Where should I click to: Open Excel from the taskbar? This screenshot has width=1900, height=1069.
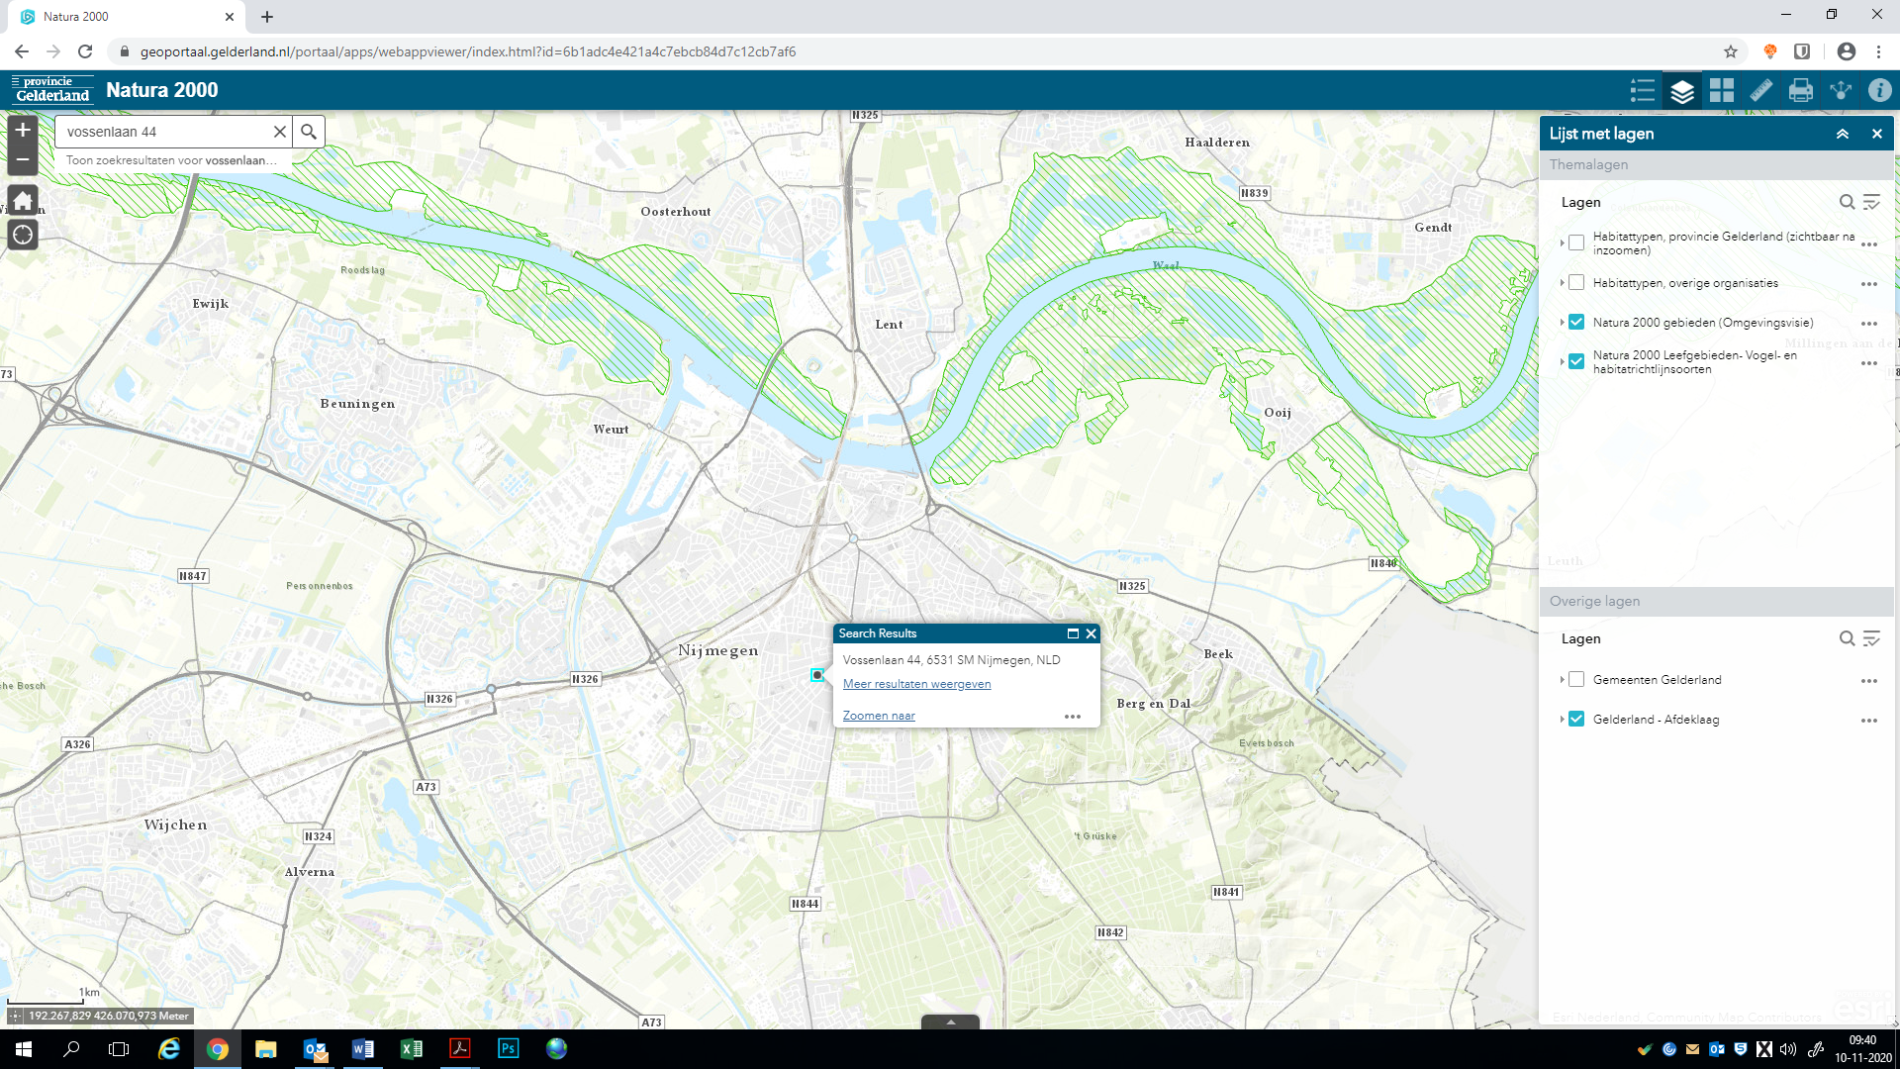tap(411, 1049)
